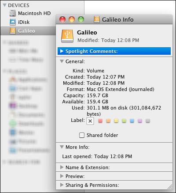Apply the green label color
This screenshot has width=176, height=193.
coord(124,121)
